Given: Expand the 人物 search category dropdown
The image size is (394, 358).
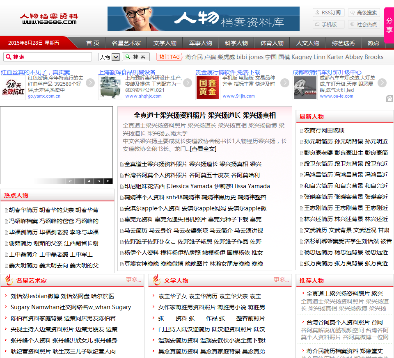Looking at the screenshot, I should [108, 57].
